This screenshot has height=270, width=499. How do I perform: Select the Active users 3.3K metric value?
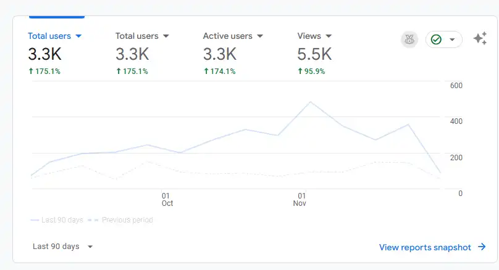[220, 54]
